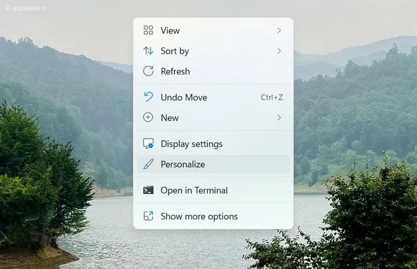Click the Ctrl+Z shortcut label
This screenshot has width=417, height=269.
[272, 97]
